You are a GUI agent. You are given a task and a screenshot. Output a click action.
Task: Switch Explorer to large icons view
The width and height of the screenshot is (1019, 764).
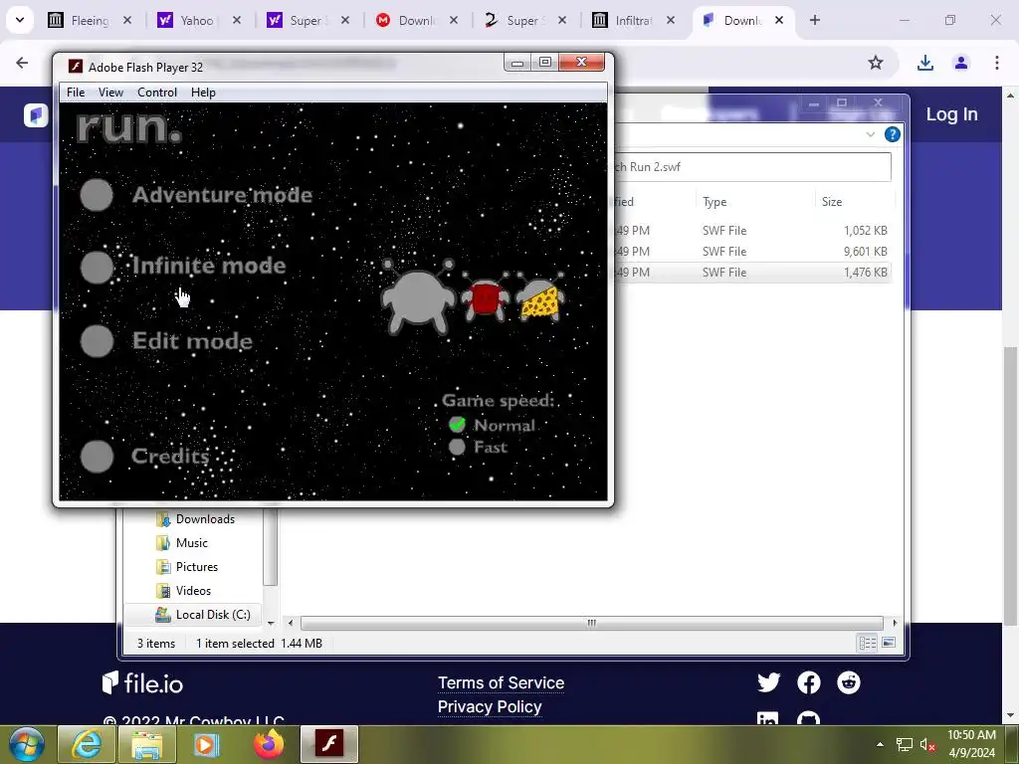point(889,644)
